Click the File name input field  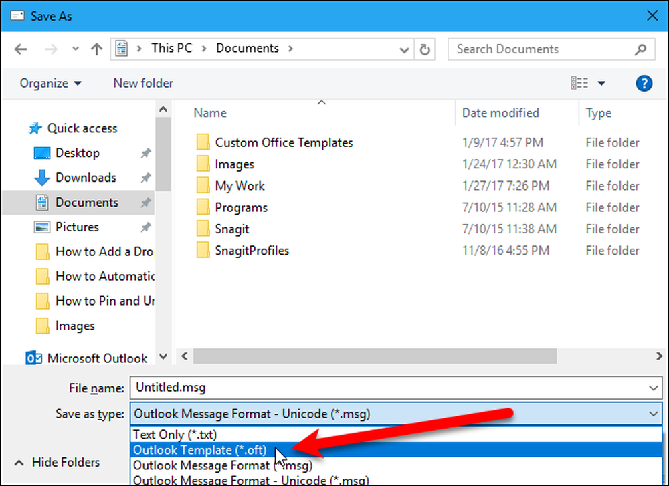[x=396, y=388]
